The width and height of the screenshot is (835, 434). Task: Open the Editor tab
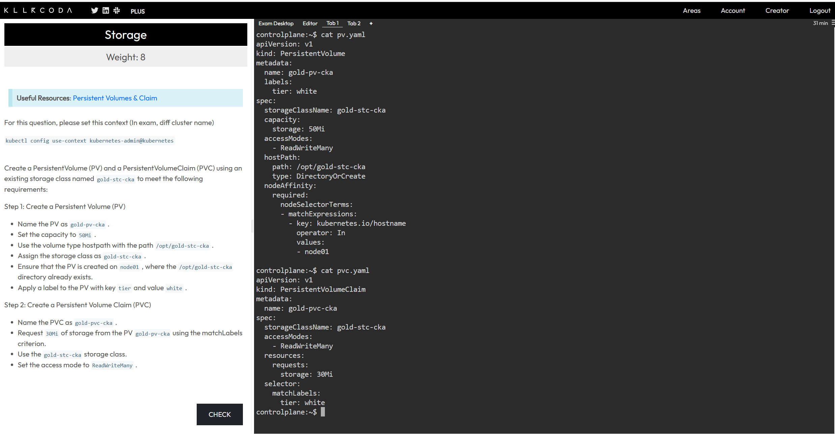click(310, 23)
